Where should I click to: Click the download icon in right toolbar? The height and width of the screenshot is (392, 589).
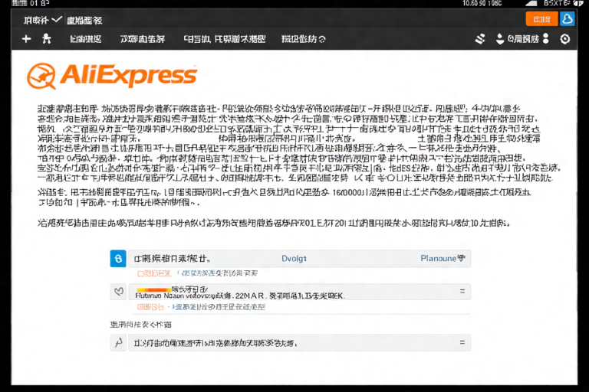(x=500, y=38)
